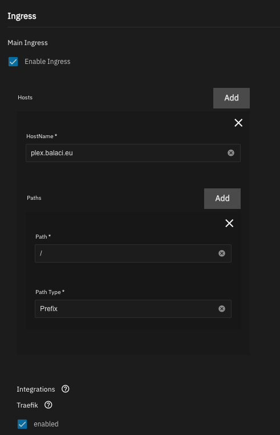Disable the Traefik enabled checkbox
This screenshot has height=435, width=280.
pos(22,424)
